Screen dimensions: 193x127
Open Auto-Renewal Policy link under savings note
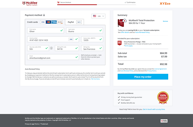coord(142,32)
